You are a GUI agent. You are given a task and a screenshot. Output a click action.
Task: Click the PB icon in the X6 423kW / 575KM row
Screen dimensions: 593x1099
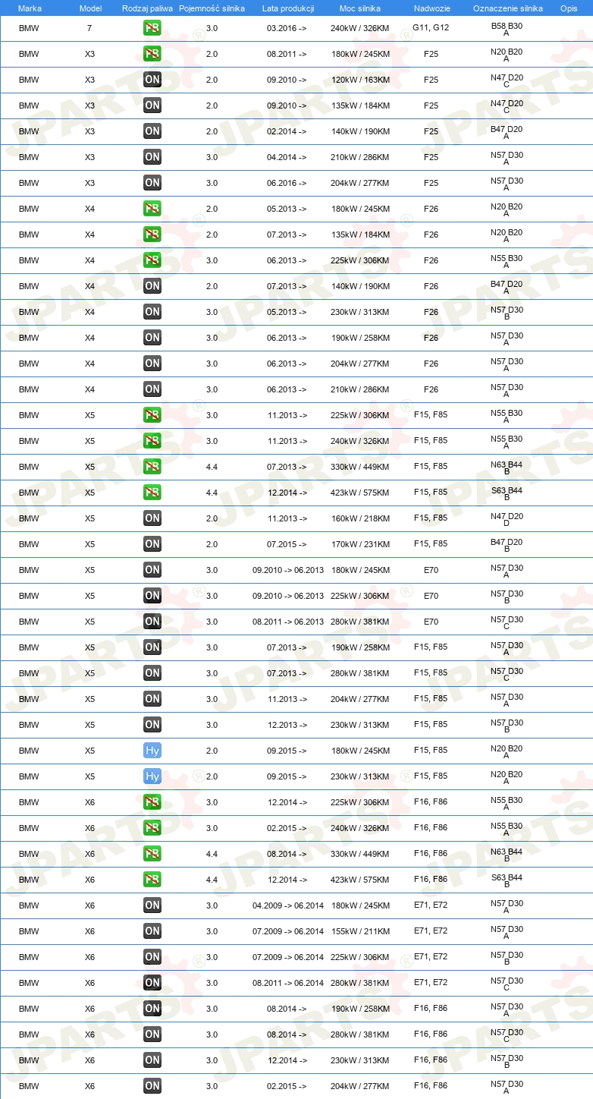click(x=152, y=880)
